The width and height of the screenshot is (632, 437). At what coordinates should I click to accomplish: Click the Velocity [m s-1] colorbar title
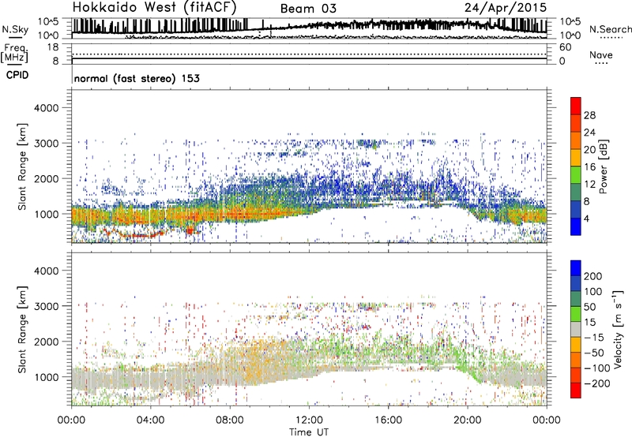[x=619, y=329]
